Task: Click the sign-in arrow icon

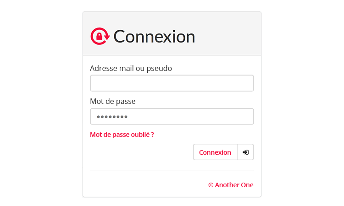Action: 245,152
